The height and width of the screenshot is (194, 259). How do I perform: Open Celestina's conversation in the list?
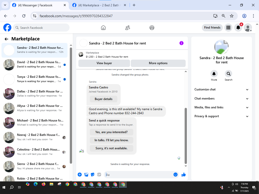click(34, 152)
